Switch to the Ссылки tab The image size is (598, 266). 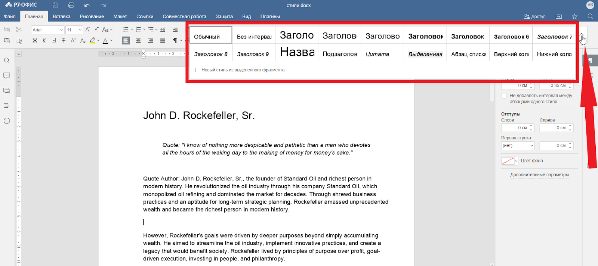(145, 16)
